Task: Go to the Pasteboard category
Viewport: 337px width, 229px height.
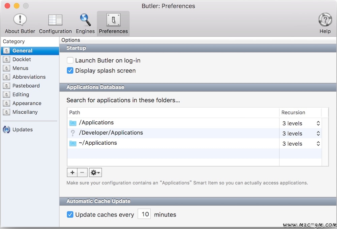Action: (x=30, y=86)
